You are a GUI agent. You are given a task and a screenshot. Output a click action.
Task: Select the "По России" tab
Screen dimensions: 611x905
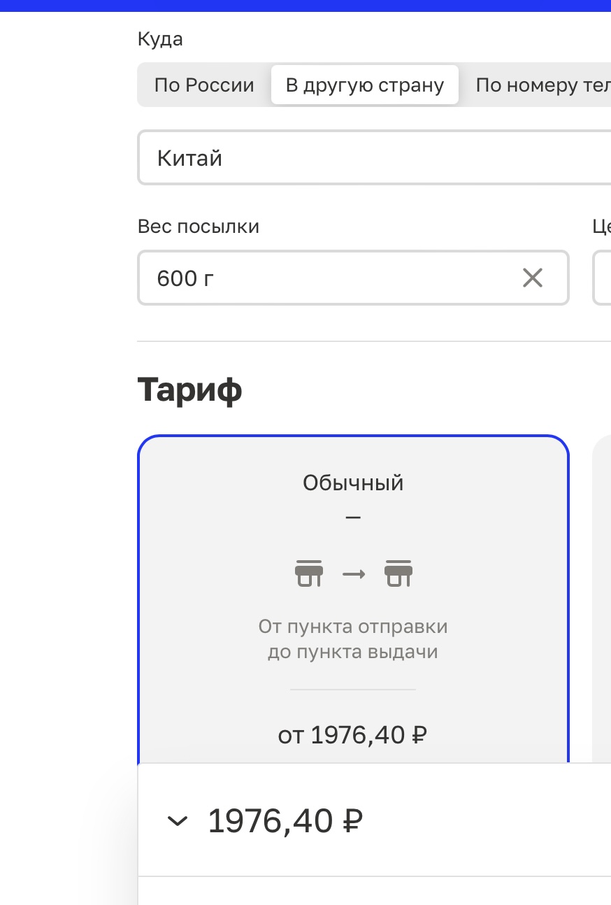tap(204, 85)
